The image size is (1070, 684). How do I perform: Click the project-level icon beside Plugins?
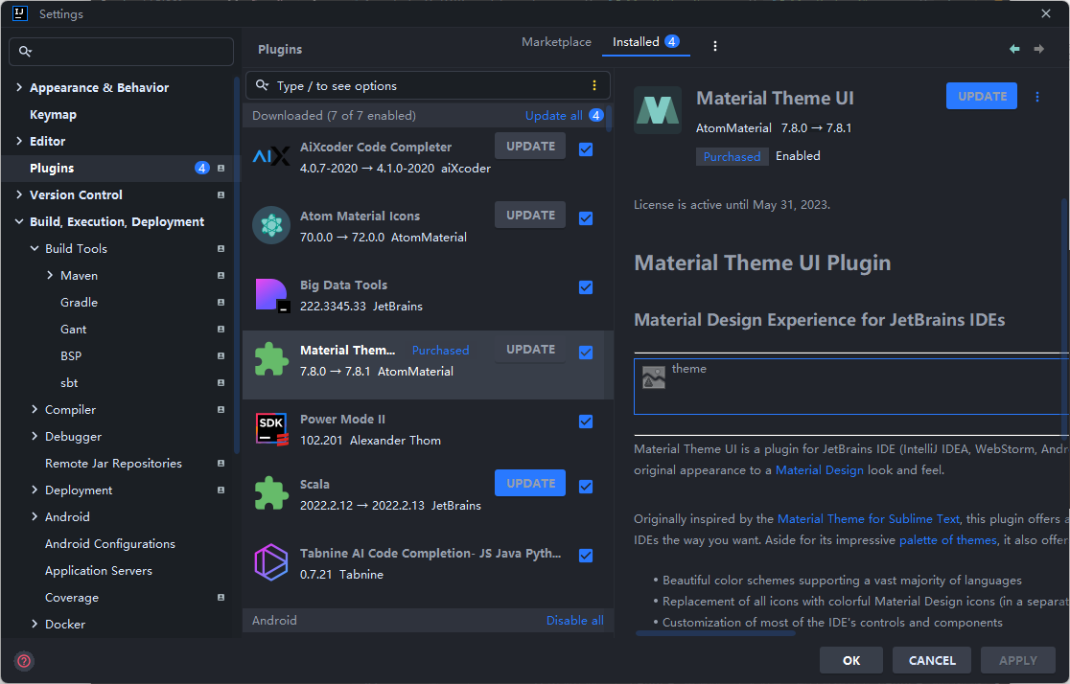[221, 168]
